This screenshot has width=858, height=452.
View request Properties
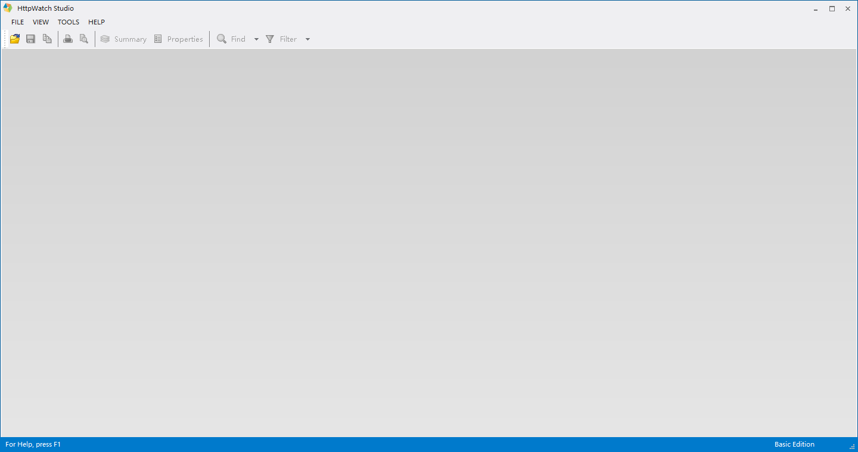pyautogui.click(x=179, y=38)
